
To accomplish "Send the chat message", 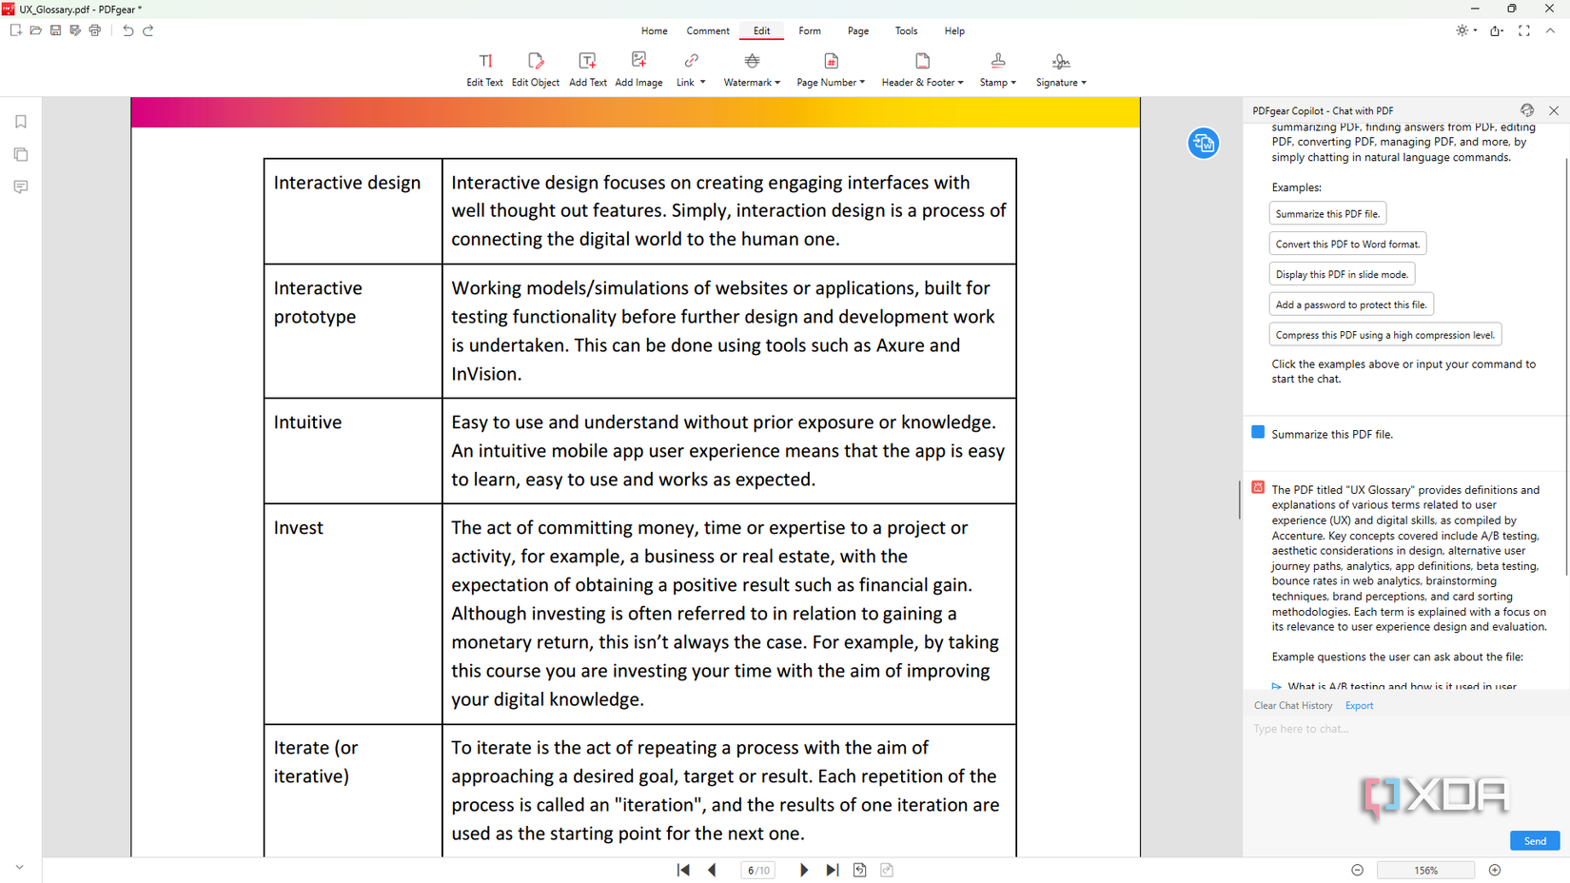I will click(x=1535, y=841).
